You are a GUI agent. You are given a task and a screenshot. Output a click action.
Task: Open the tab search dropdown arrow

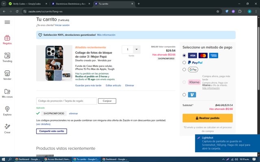[x=4, y=4]
